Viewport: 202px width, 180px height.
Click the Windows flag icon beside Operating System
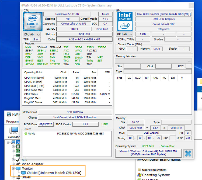(139, 175)
